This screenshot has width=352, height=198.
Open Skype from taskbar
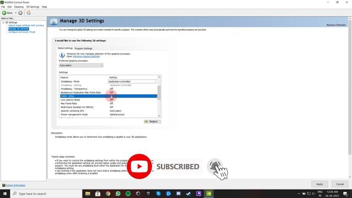158,194
